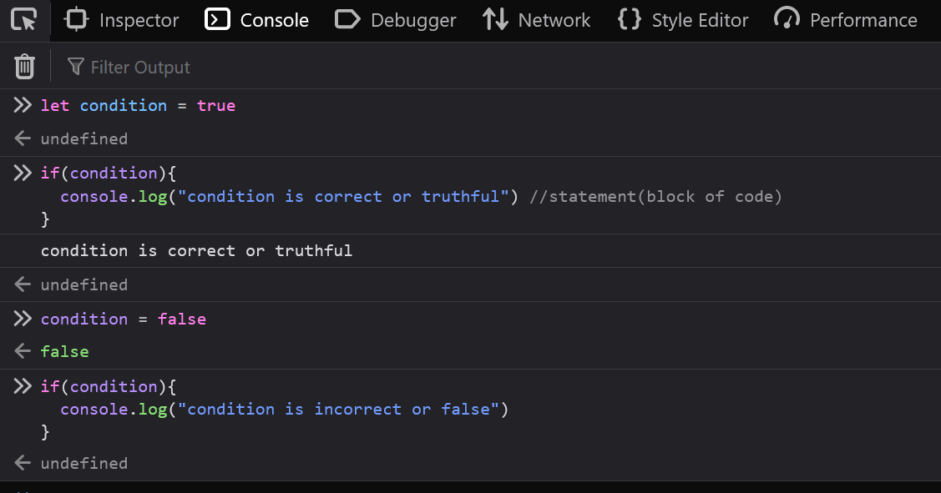Click the Debugger tab icon
Image resolution: width=941 pixels, height=493 pixels.
(x=347, y=20)
